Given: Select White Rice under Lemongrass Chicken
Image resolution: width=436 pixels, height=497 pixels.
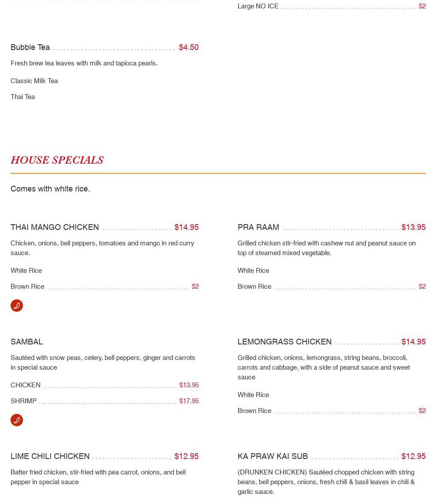Looking at the screenshot, I should pos(253,395).
